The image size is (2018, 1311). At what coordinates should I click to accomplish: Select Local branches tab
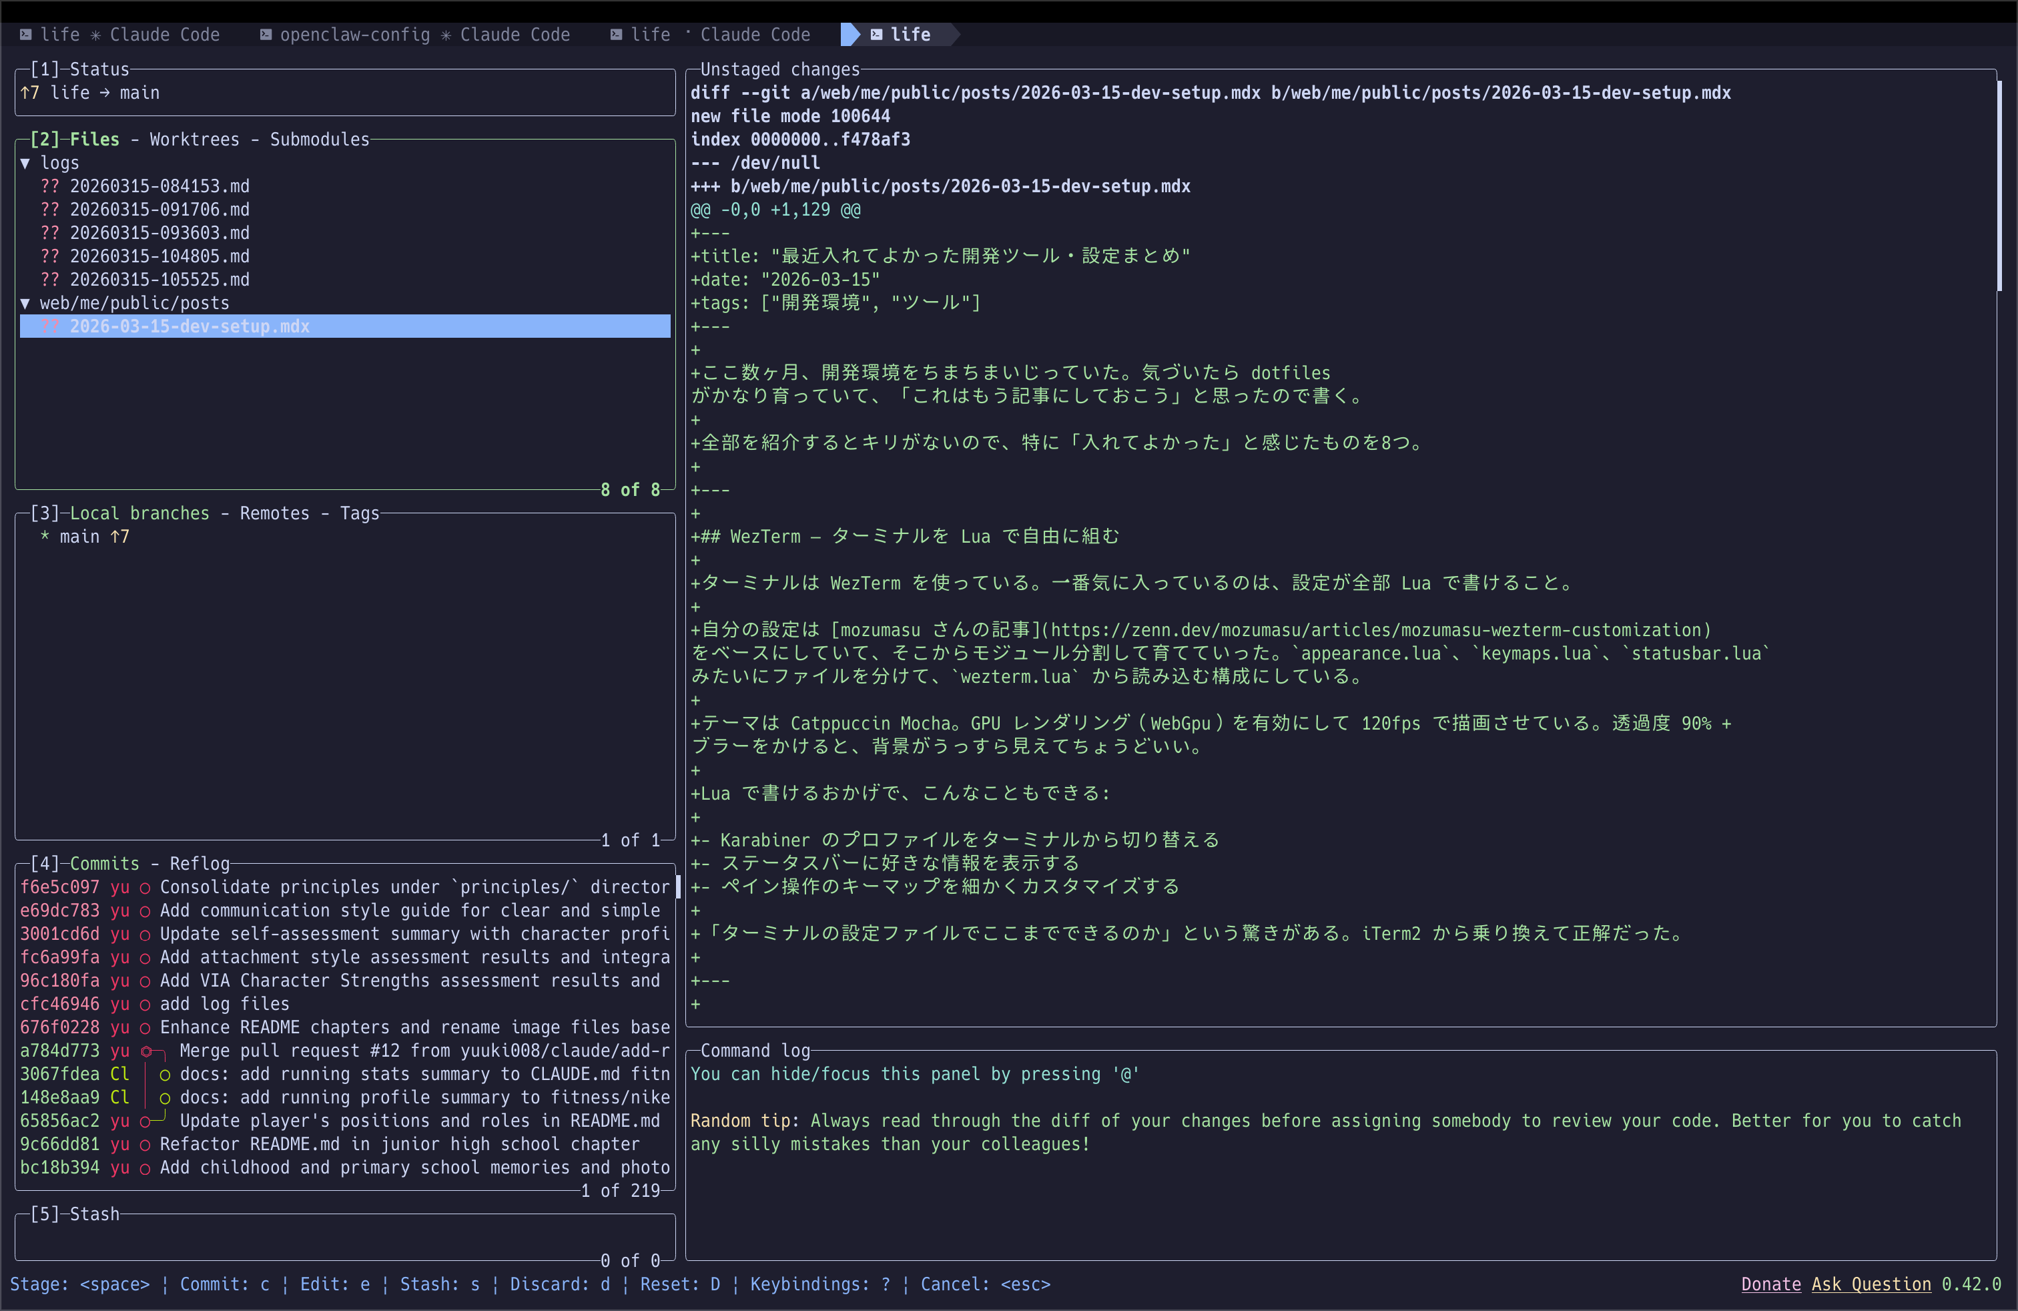coord(139,513)
